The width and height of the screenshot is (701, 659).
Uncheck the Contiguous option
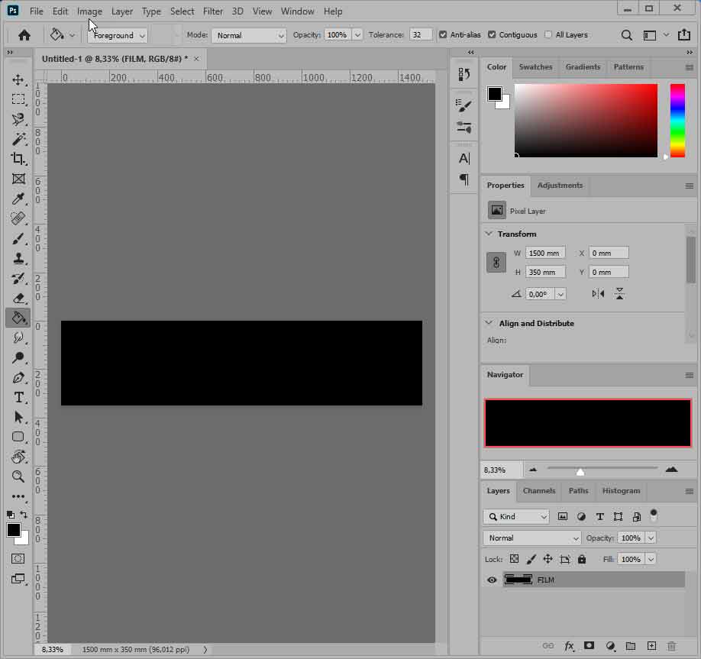[492, 35]
